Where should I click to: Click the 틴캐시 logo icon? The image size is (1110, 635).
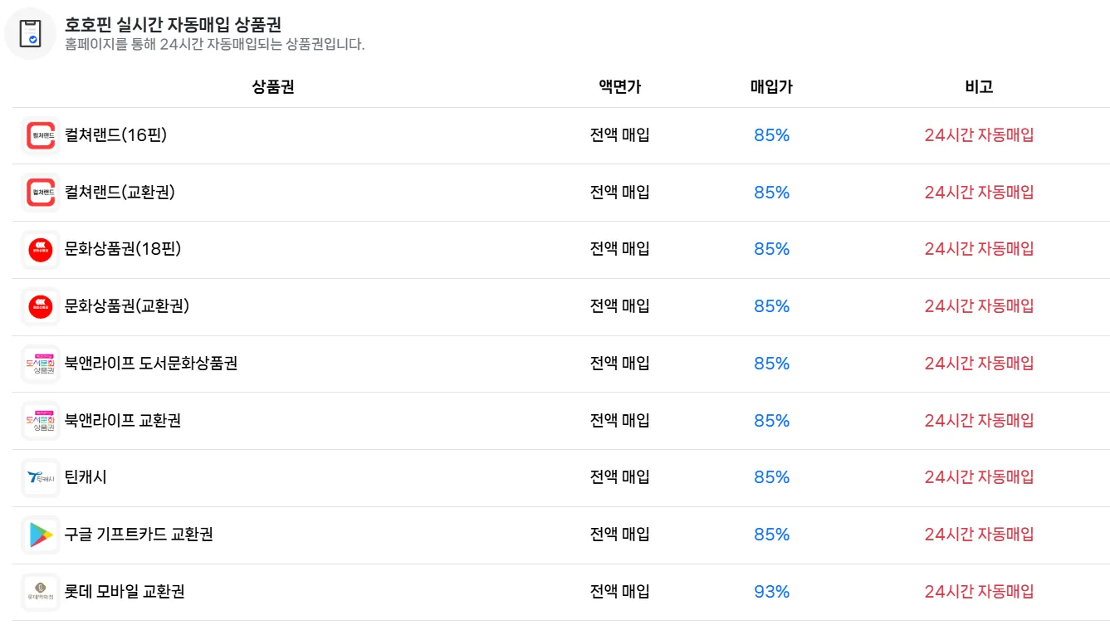coord(41,478)
